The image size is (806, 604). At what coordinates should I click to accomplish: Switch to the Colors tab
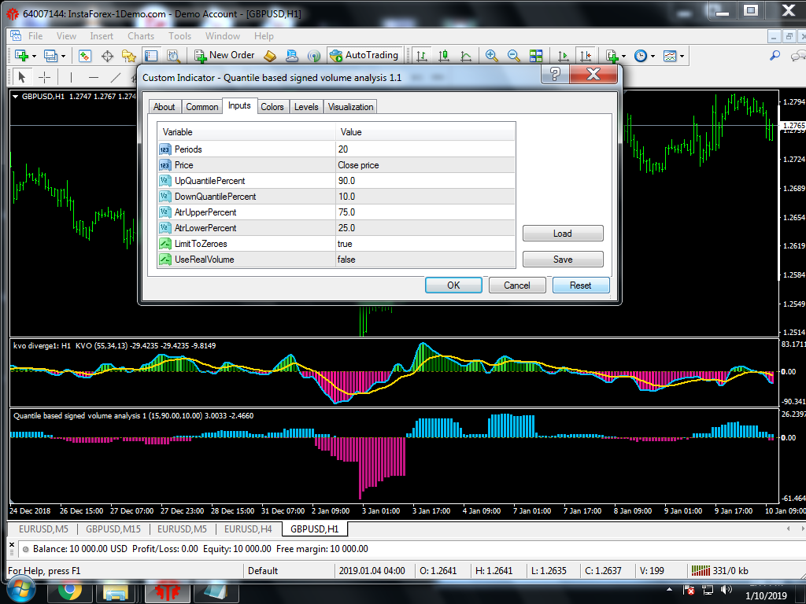coord(272,107)
